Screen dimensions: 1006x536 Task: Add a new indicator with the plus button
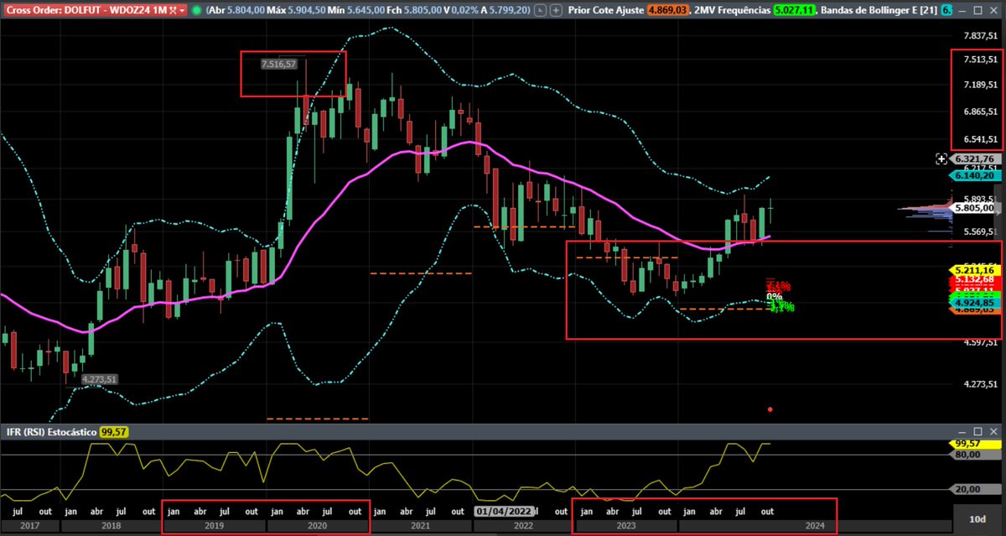pos(556,10)
